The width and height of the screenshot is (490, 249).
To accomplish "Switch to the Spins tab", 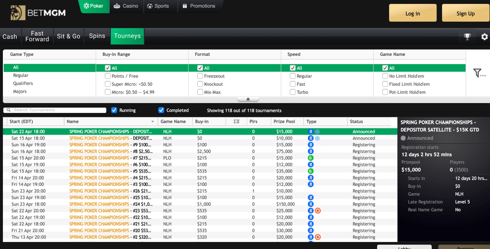I will [97, 36].
